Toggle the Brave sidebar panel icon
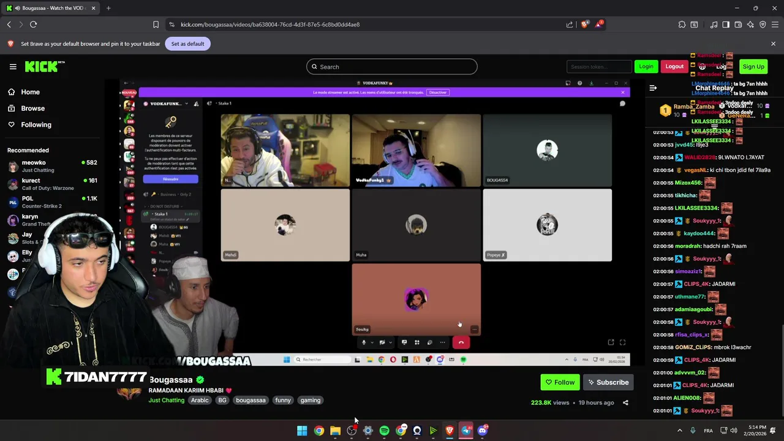This screenshot has width=784, height=441. (726, 24)
